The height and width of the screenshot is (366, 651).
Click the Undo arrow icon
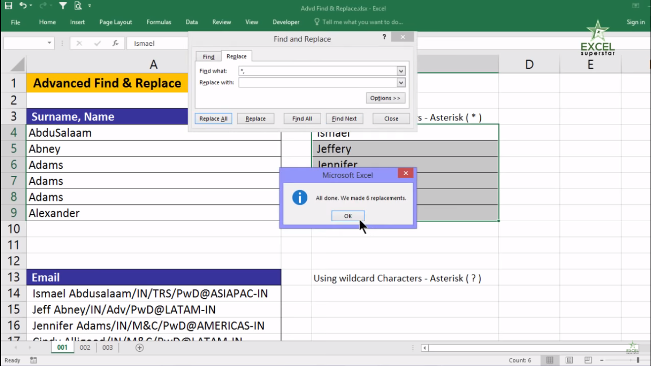pyautogui.click(x=23, y=6)
